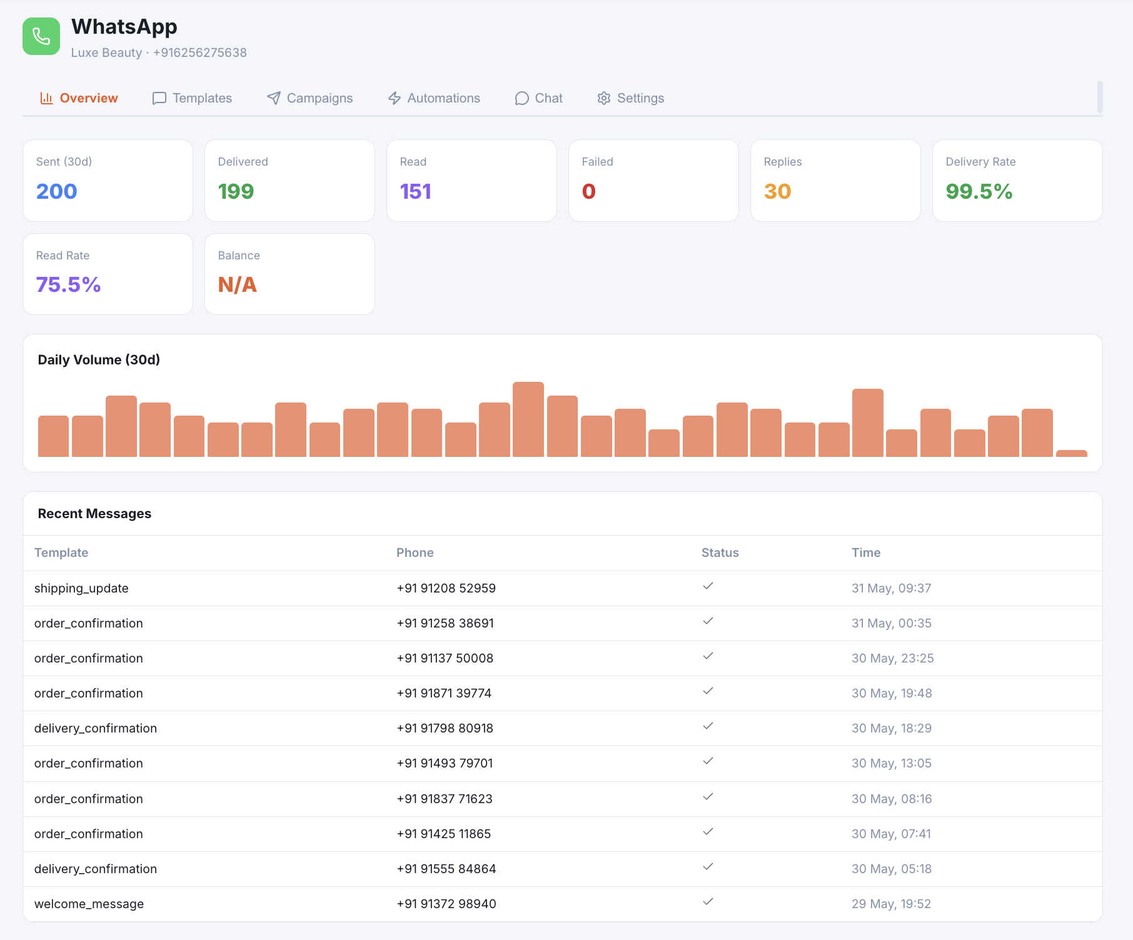
Task: Click delivery_confirmation in the 05:18 row
Action: tap(96, 869)
